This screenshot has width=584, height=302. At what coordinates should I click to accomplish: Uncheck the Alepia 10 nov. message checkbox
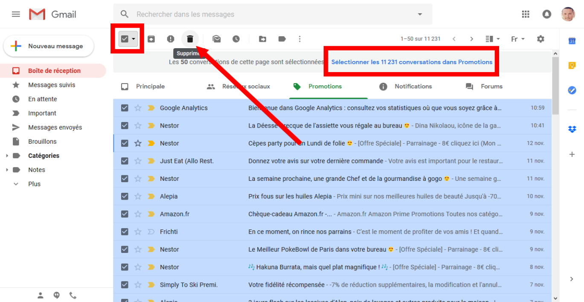point(125,196)
